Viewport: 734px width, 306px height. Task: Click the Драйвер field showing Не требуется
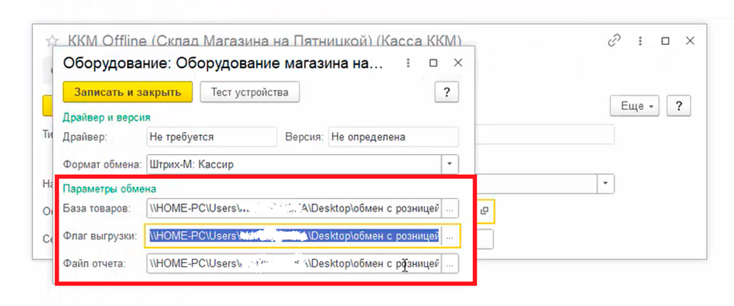click(211, 136)
